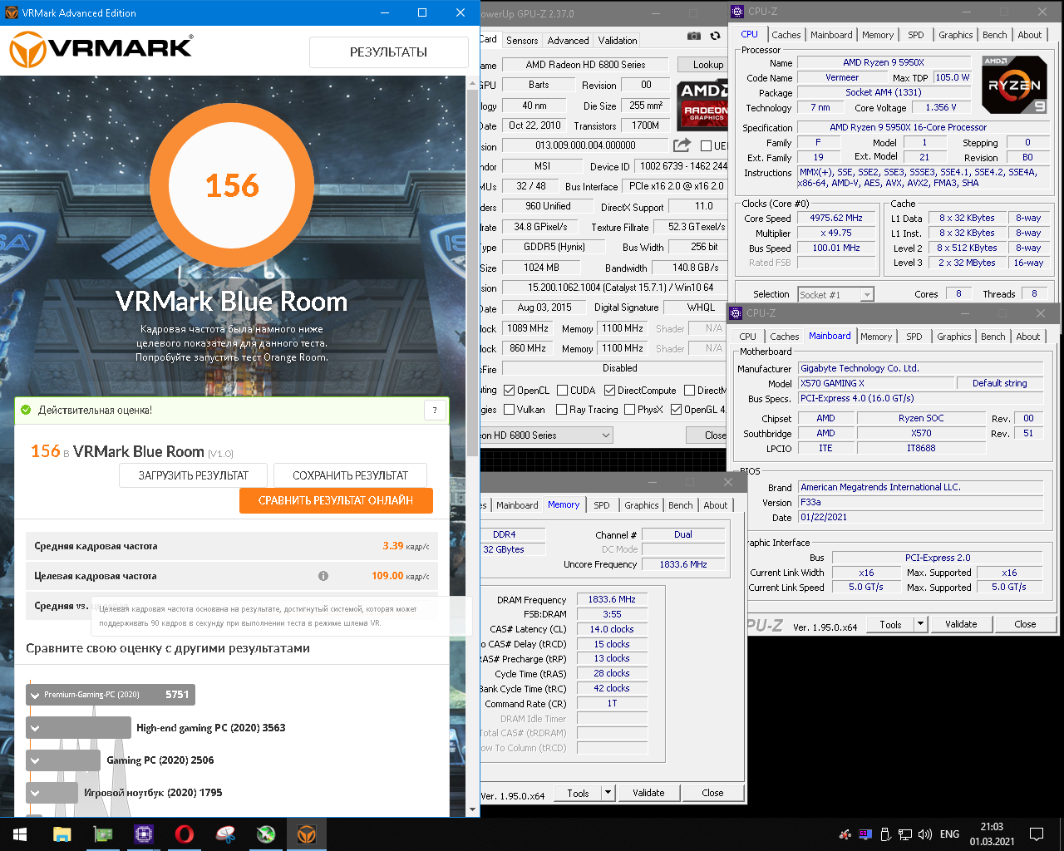This screenshot has width=1064, height=851.
Task: Open the purple CPU-Z taskbar icon
Action: [143, 834]
